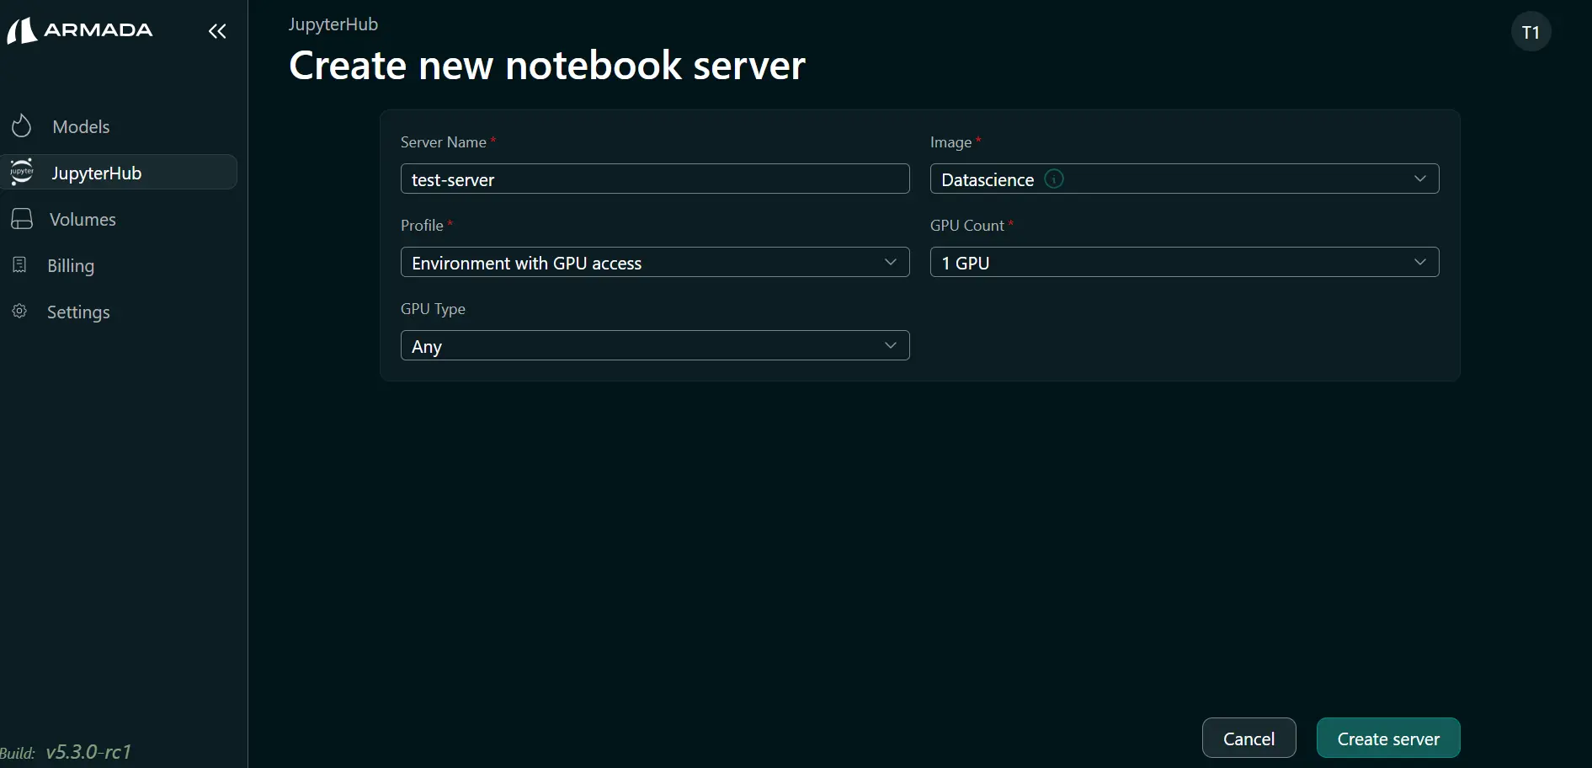
Task: Open the Volumes menu label
Action: tap(83, 219)
